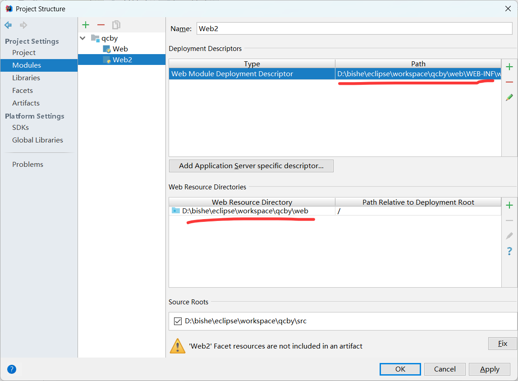The width and height of the screenshot is (518, 381).
Task: Open the Project settings section
Action: point(24,53)
